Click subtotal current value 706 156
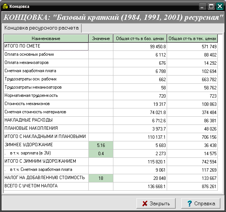The width and height of the screenshot is (226, 212). tap(192, 137)
